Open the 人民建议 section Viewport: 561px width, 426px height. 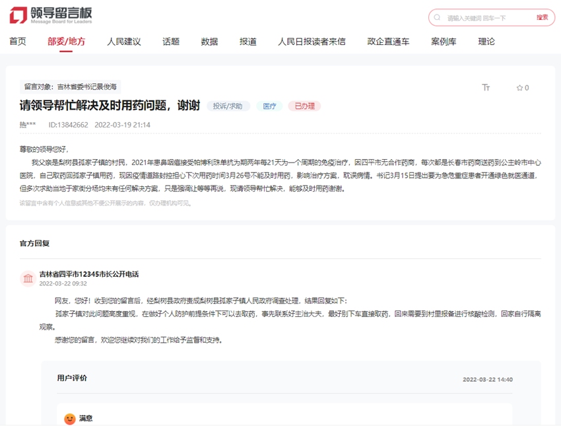click(126, 41)
